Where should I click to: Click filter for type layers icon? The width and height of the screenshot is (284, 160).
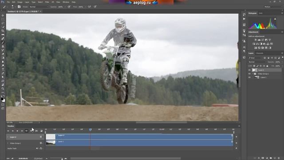tap(272, 58)
